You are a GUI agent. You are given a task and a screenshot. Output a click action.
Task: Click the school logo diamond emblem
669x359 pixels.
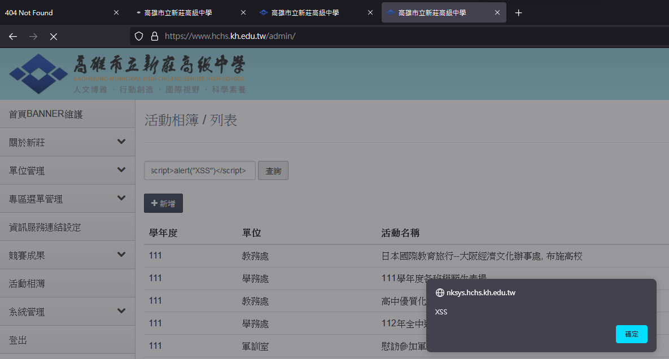click(38, 74)
